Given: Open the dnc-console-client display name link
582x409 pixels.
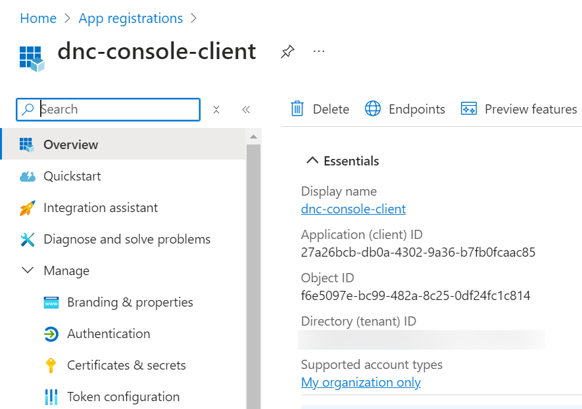Looking at the screenshot, I should click(353, 209).
